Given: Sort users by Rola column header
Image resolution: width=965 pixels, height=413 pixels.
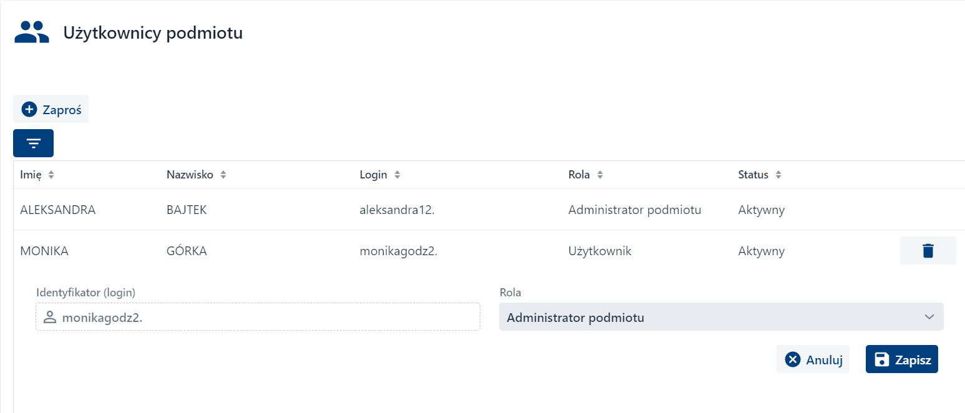Looking at the screenshot, I should 599,175.
